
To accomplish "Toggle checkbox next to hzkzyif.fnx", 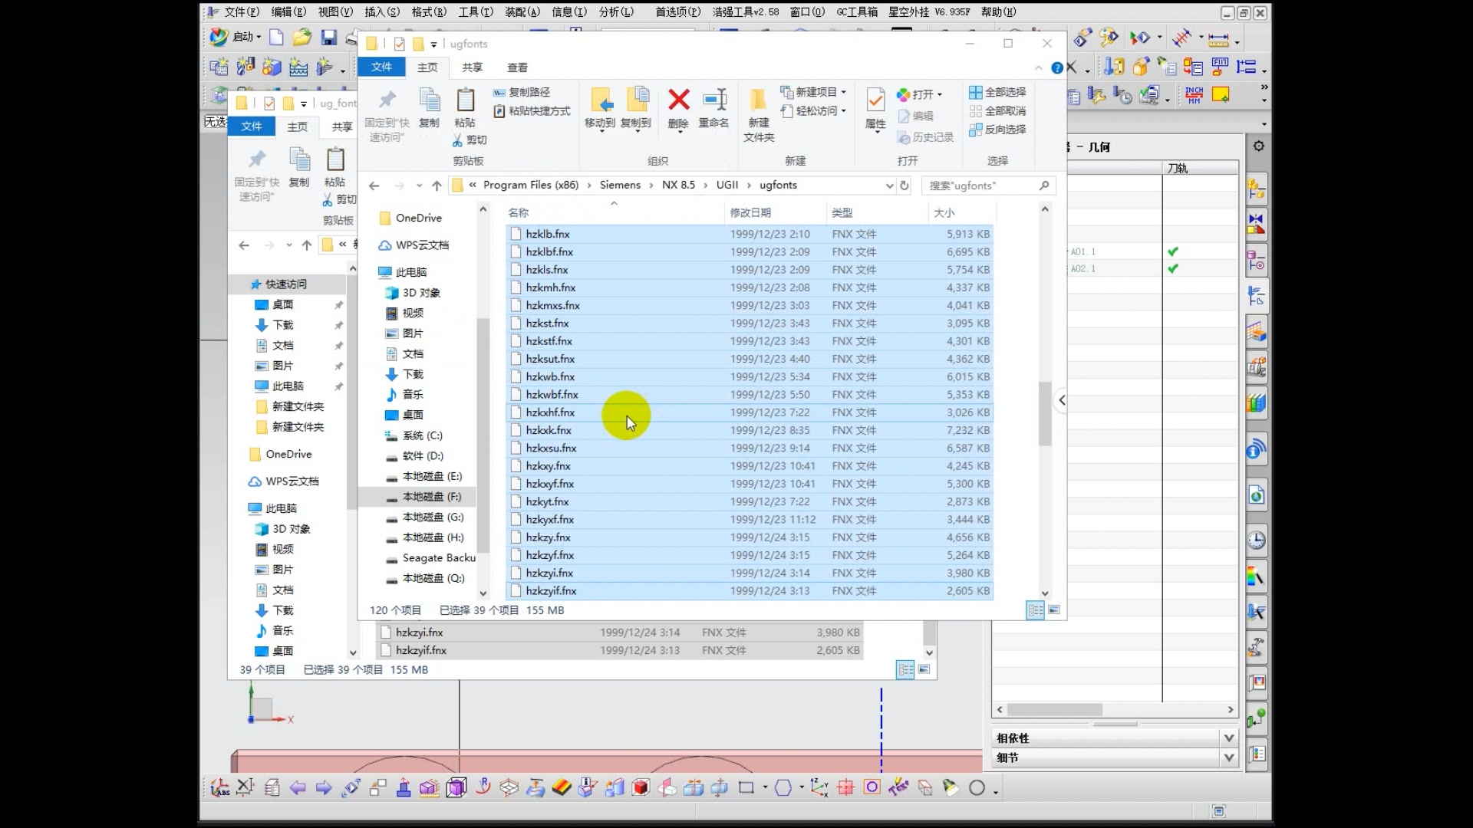I will 516,591.
